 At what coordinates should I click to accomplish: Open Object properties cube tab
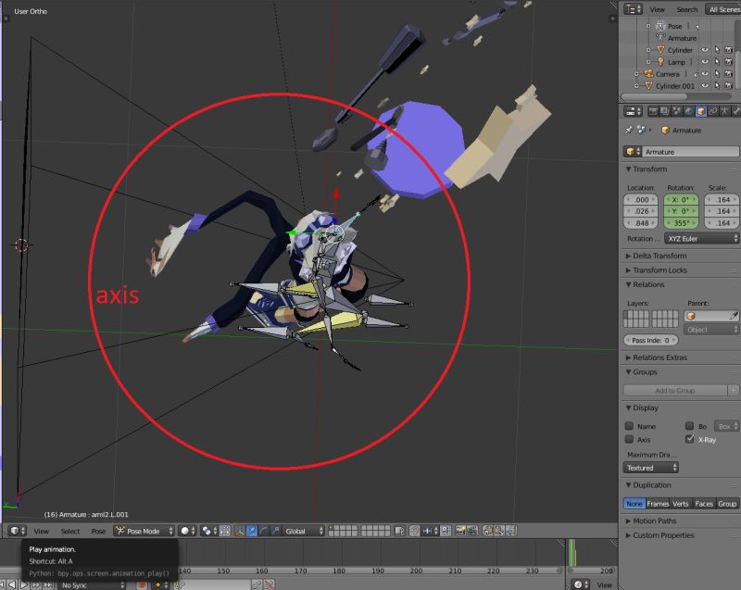tap(701, 111)
